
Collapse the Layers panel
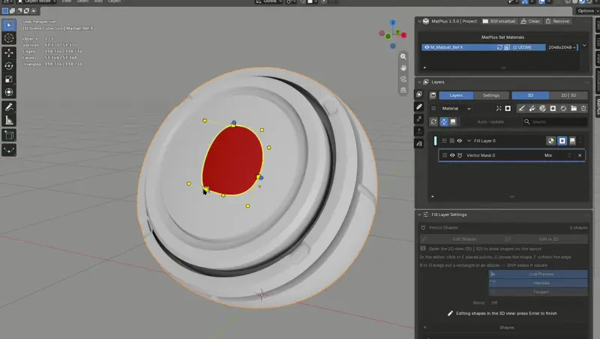pos(420,82)
